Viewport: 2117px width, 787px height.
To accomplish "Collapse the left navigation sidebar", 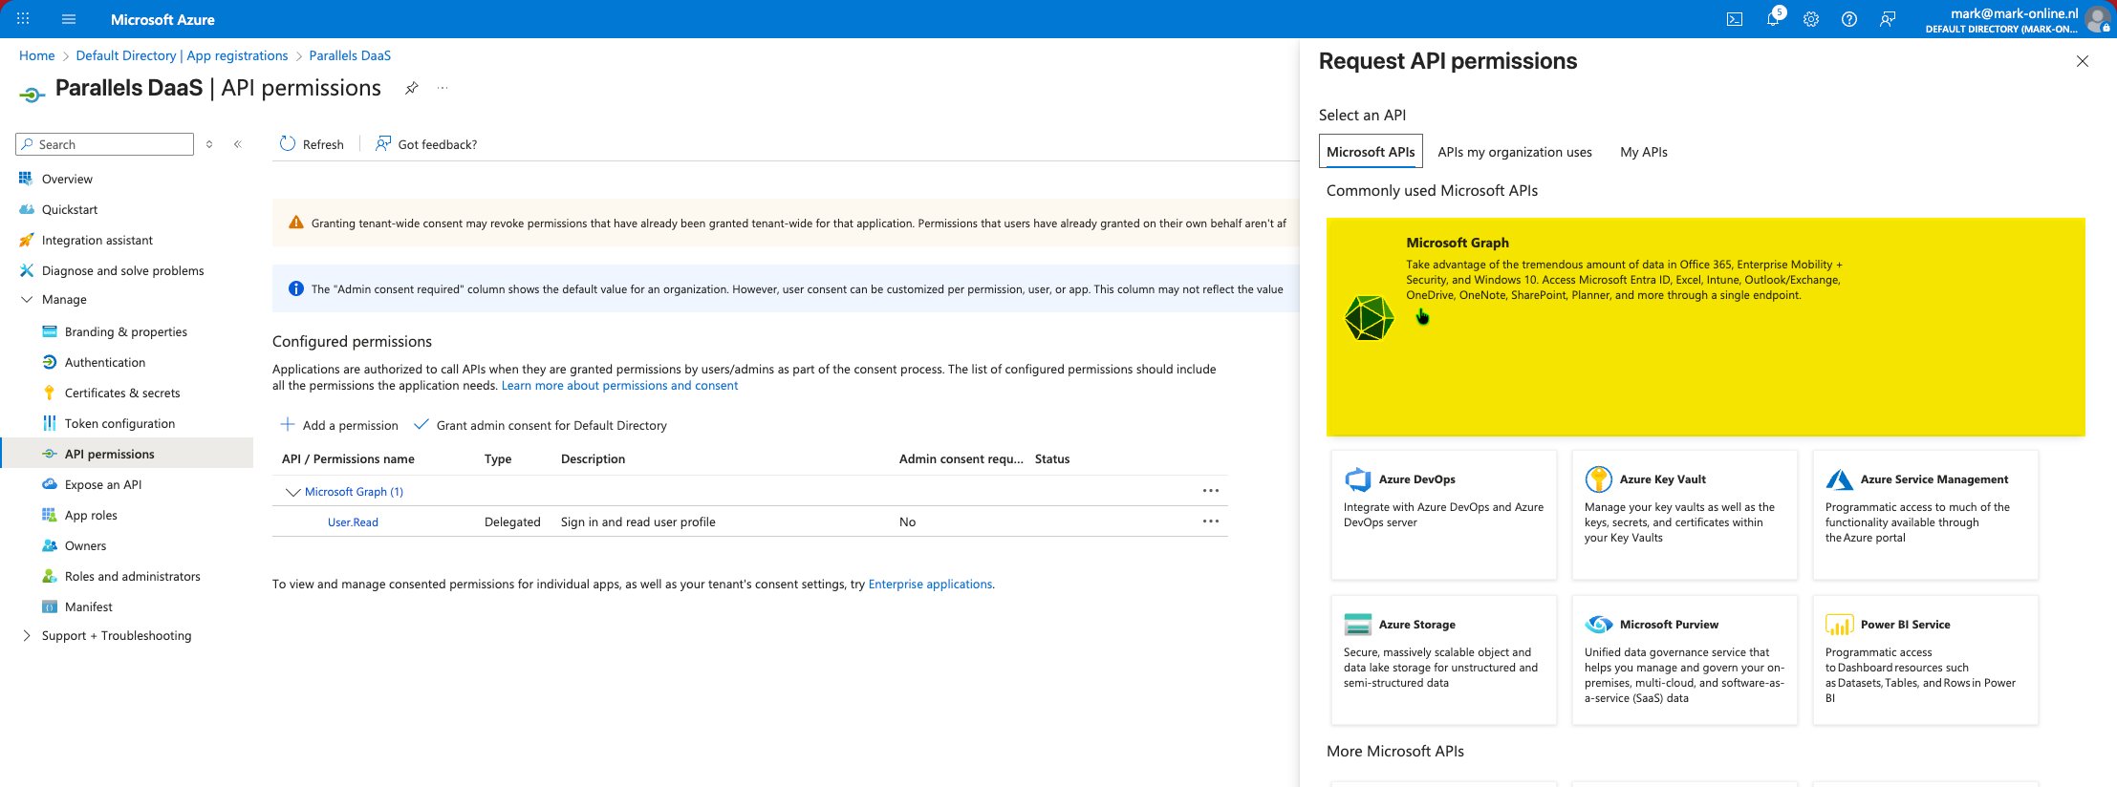I will [x=238, y=144].
